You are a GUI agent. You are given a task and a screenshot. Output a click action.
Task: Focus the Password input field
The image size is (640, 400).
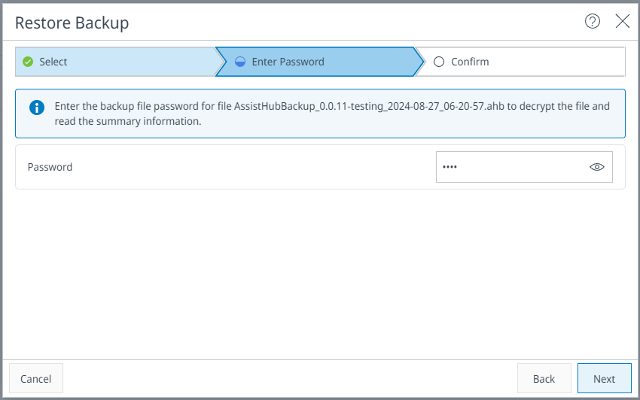point(512,167)
